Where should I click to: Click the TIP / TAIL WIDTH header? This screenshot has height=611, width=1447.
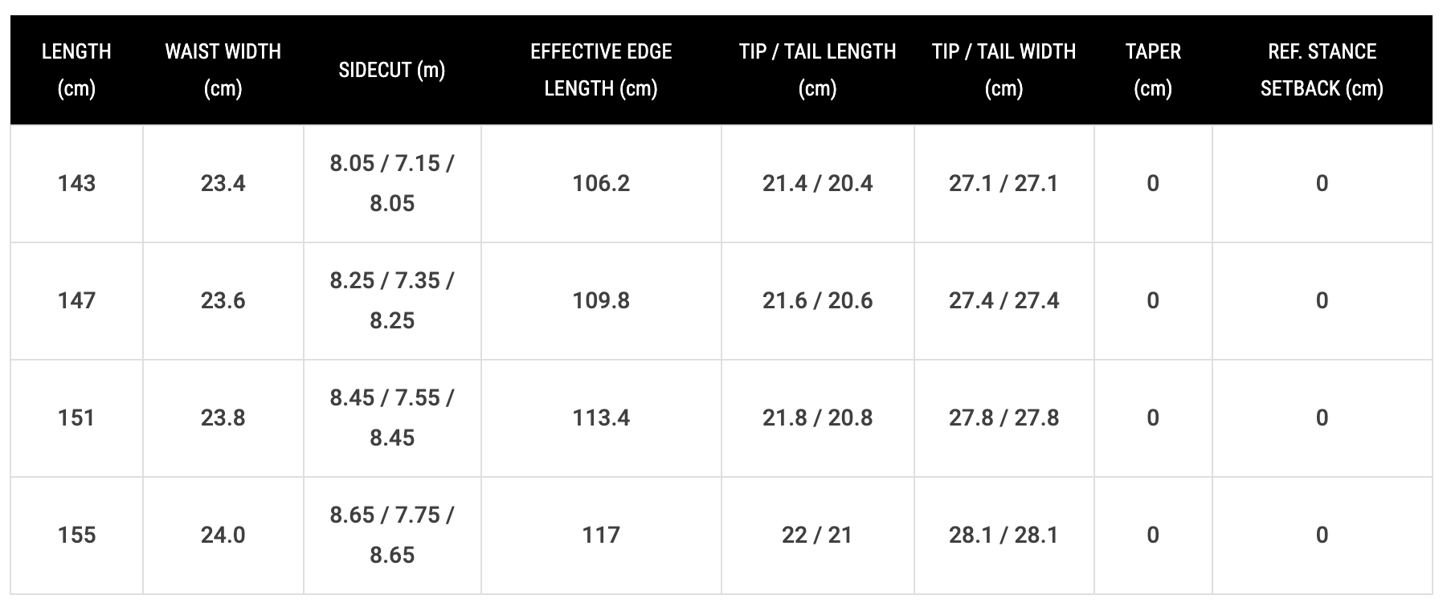(x=1004, y=70)
